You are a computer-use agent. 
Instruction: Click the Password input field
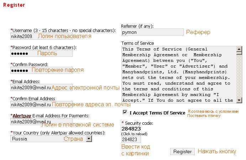(41, 53)
